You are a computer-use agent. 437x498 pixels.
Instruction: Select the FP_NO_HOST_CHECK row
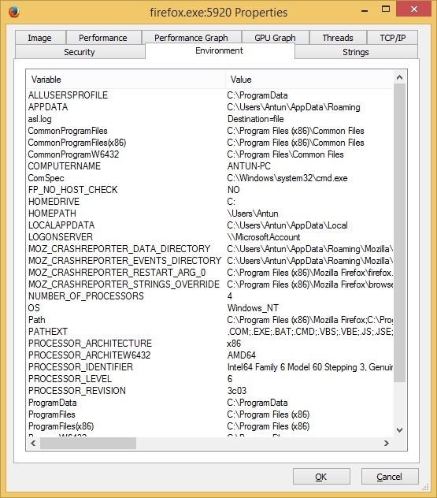click(x=209, y=190)
